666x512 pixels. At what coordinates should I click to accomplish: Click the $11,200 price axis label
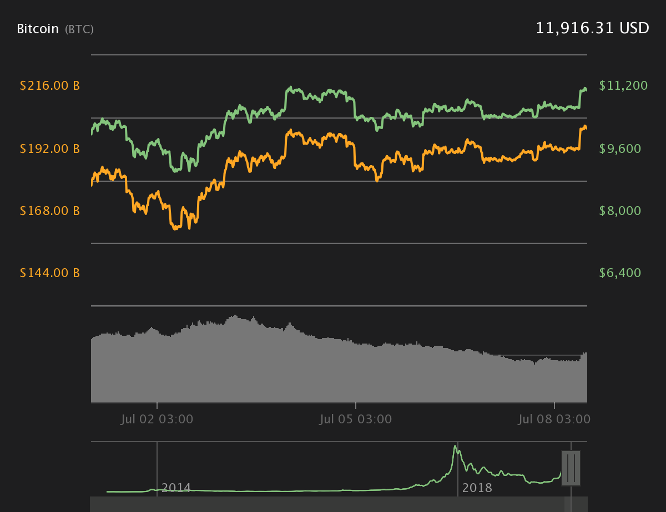click(x=623, y=85)
